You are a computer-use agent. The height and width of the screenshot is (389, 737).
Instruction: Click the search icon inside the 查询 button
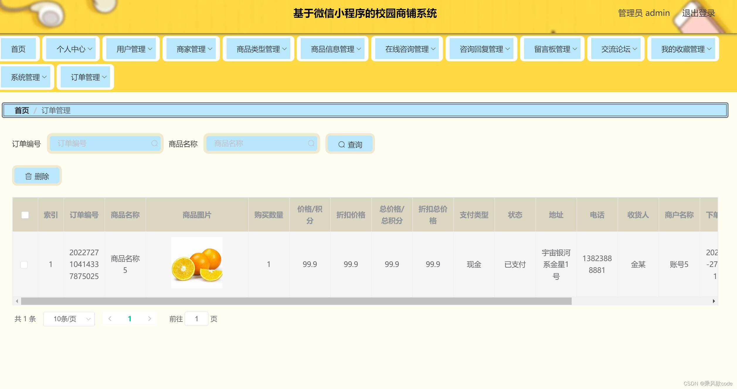pyautogui.click(x=342, y=144)
